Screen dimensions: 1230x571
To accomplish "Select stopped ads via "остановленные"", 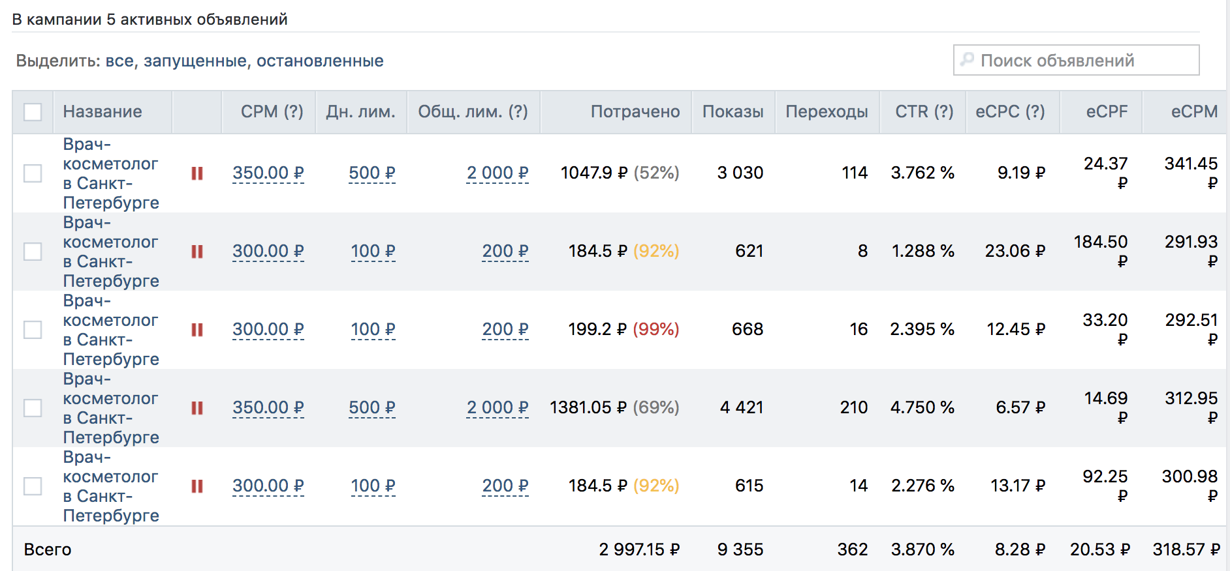I will click(x=320, y=61).
